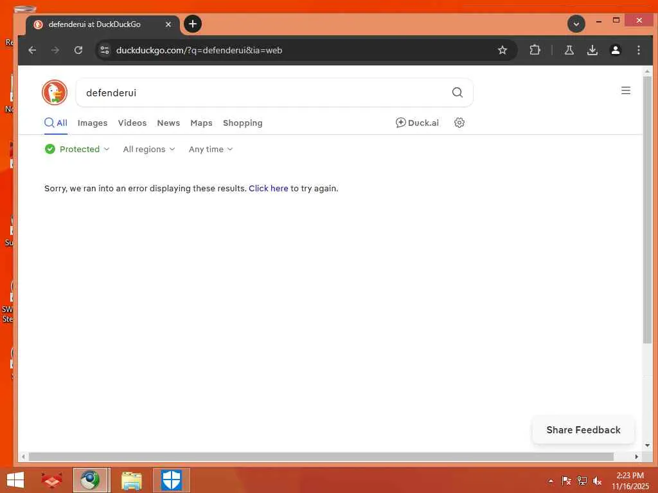The height and width of the screenshot is (493, 658).
Task: Submit search with the magnifier icon
Action: (x=458, y=92)
